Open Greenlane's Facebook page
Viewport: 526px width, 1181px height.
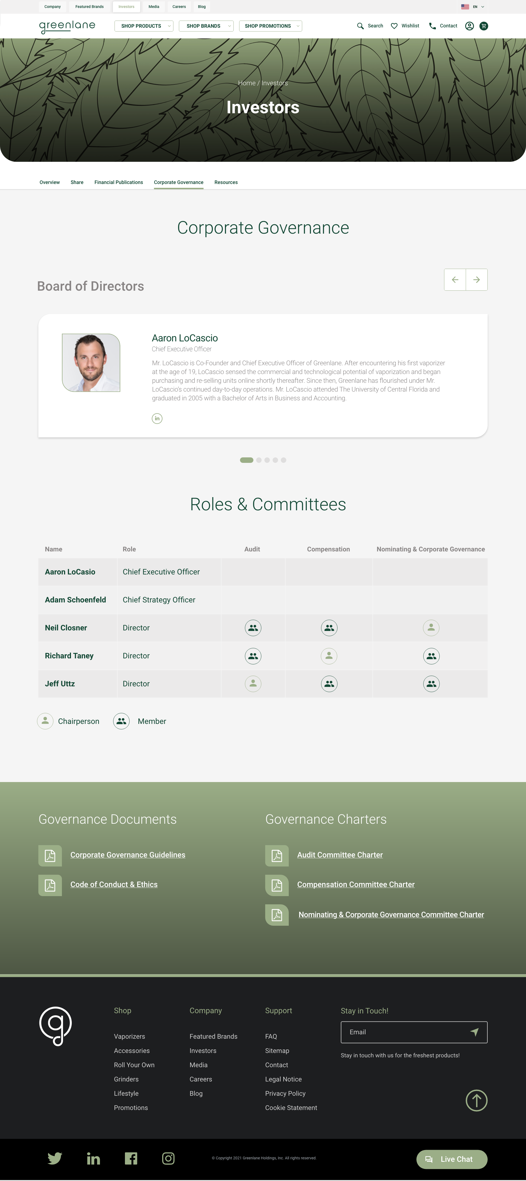(131, 1159)
